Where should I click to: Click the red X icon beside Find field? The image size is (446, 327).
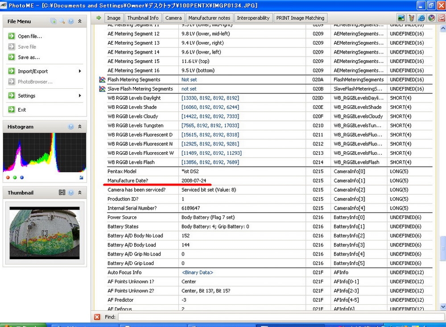(97, 317)
